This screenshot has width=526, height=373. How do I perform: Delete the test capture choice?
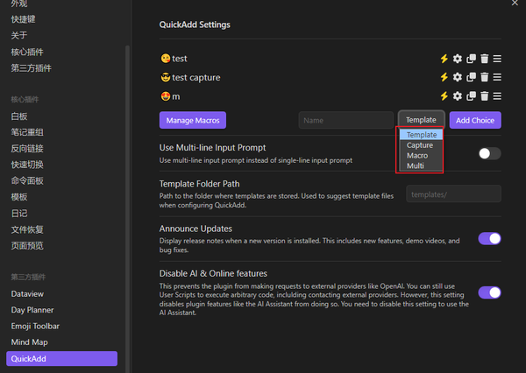click(x=484, y=77)
